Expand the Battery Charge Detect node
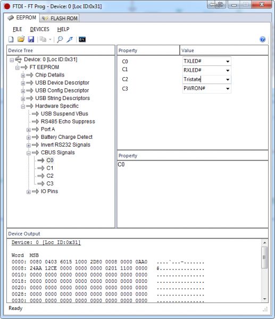This screenshot has height=319, width=275. [x=29, y=137]
